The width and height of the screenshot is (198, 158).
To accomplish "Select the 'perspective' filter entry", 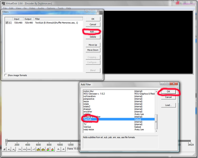I will coord(119,99).
